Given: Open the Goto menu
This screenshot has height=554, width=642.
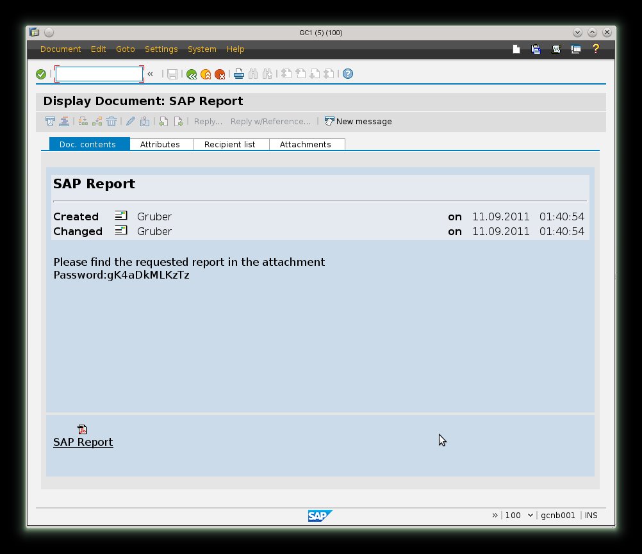Looking at the screenshot, I should tap(125, 49).
